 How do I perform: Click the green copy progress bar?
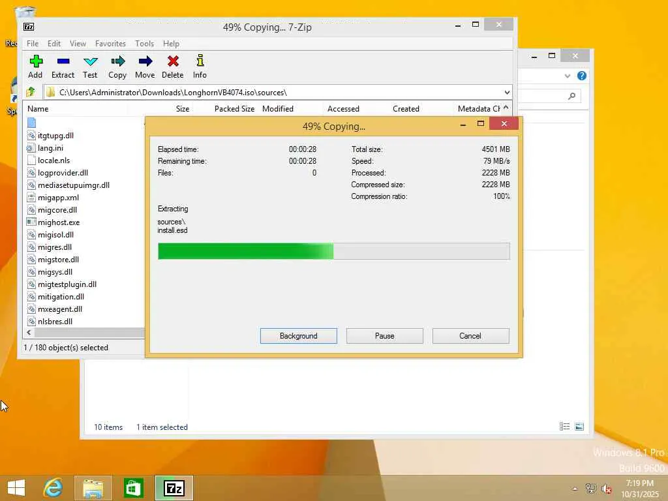[333, 251]
